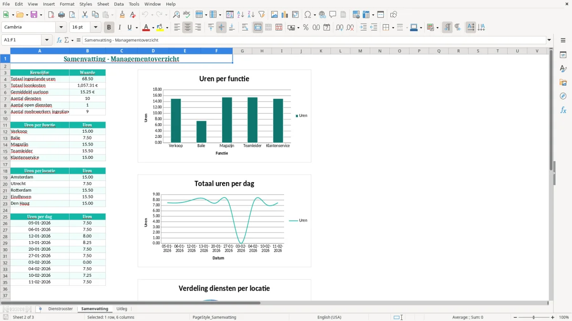572x321 pixels.
Task: Open the Tools menu
Action: [x=134, y=4]
